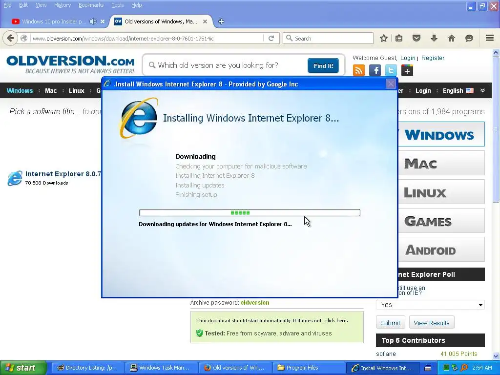Image resolution: width=500 pixels, height=375 pixels.
Task: Click the Mac category banner
Action: (x=441, y=163)
